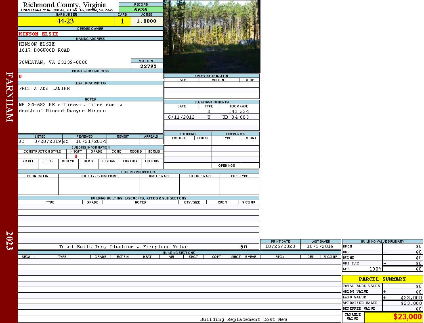Click the reviewed date 10/21/2014

[91, 142]
